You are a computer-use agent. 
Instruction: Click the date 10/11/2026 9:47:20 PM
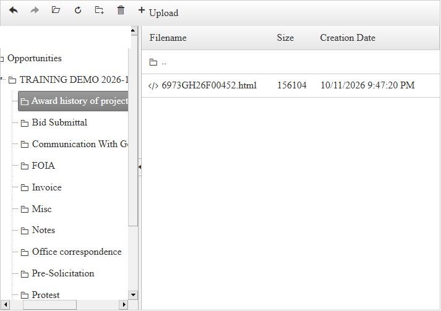[x=367, y=85]
